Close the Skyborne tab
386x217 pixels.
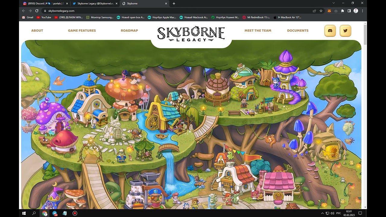[166, 3]
